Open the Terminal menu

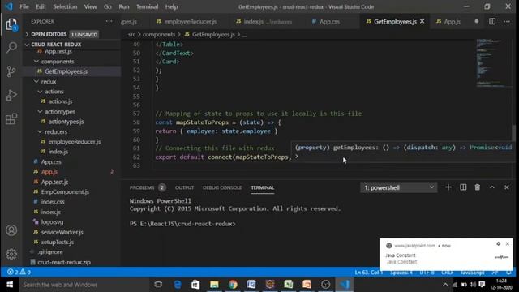[x=147, y=6]
